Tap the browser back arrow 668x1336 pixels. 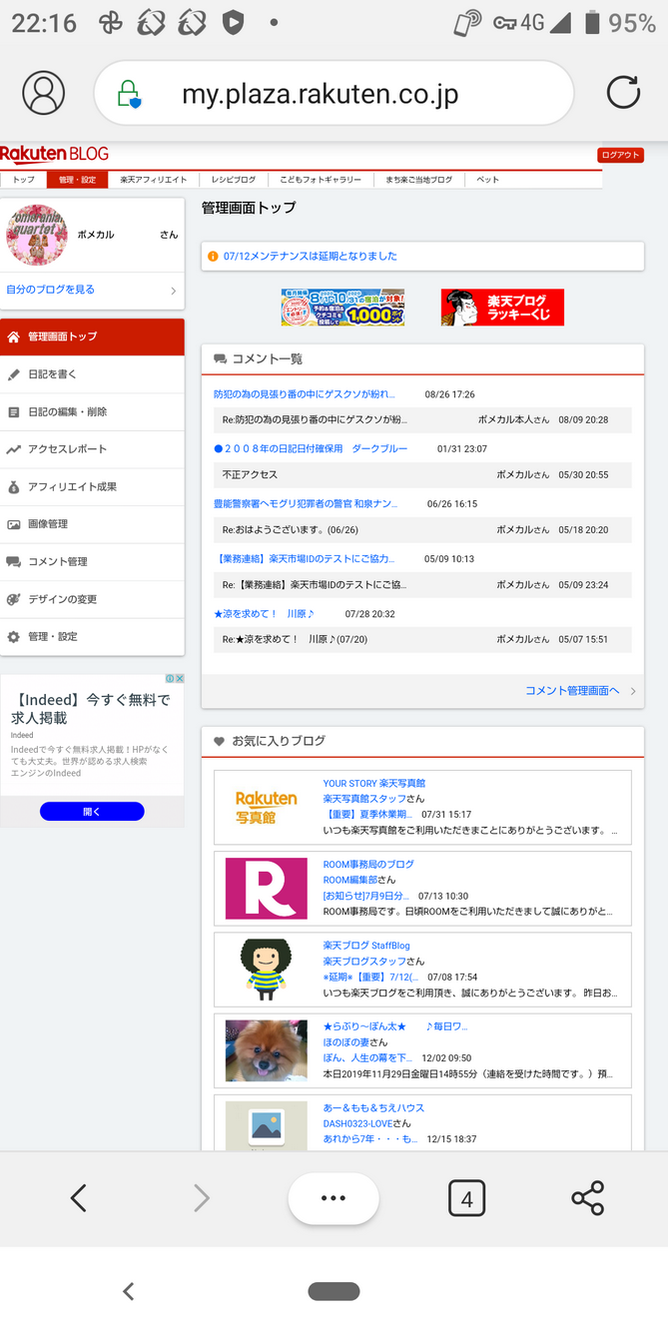click(79, 1198)
